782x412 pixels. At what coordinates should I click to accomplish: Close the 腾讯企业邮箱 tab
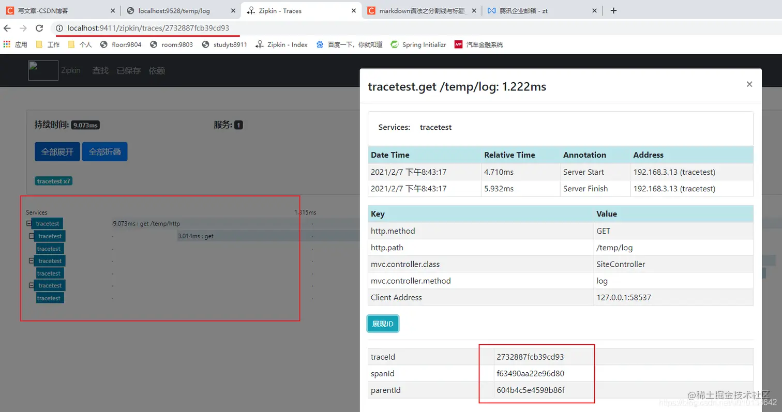pyautogui.click(x=594, y=10)
